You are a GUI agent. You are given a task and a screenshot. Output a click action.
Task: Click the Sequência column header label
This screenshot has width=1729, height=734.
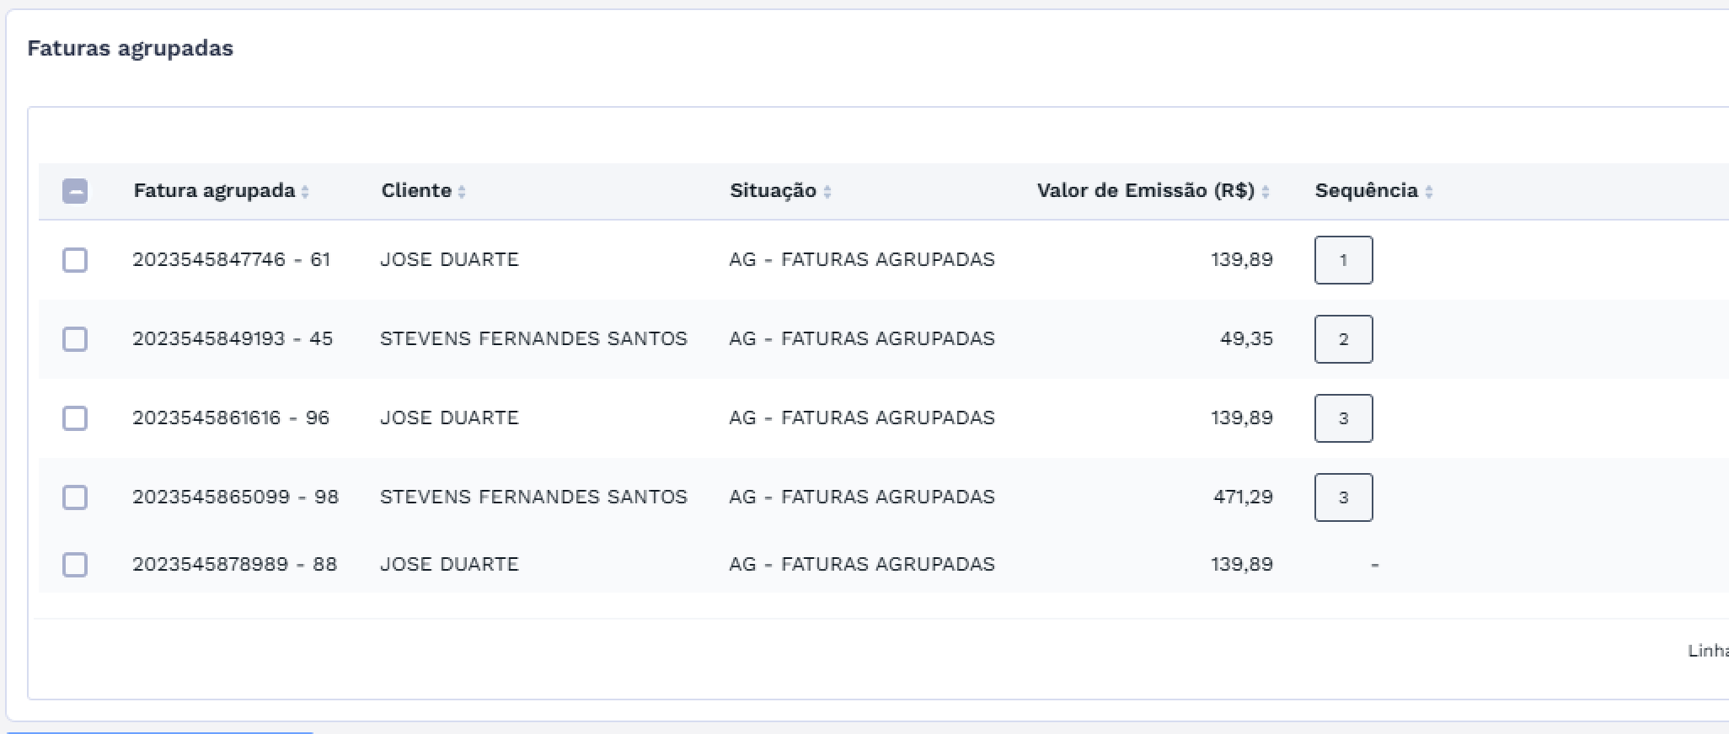click(x=1366, y=191)
